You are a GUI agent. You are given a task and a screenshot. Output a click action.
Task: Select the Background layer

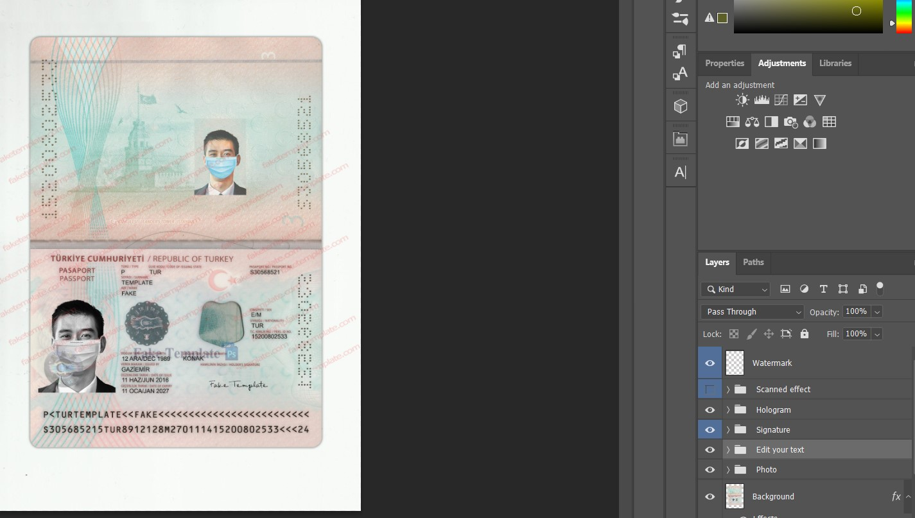773,496
